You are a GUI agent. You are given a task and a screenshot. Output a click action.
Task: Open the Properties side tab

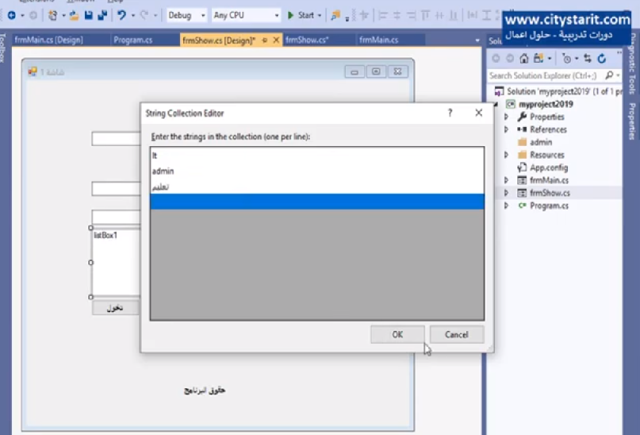[631, 121]
